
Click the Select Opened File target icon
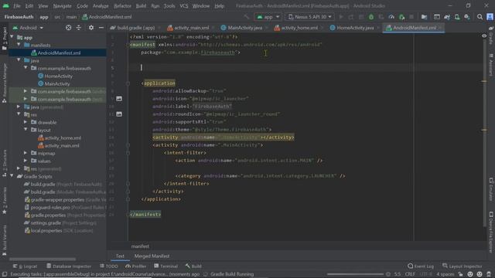coord(68,28)
